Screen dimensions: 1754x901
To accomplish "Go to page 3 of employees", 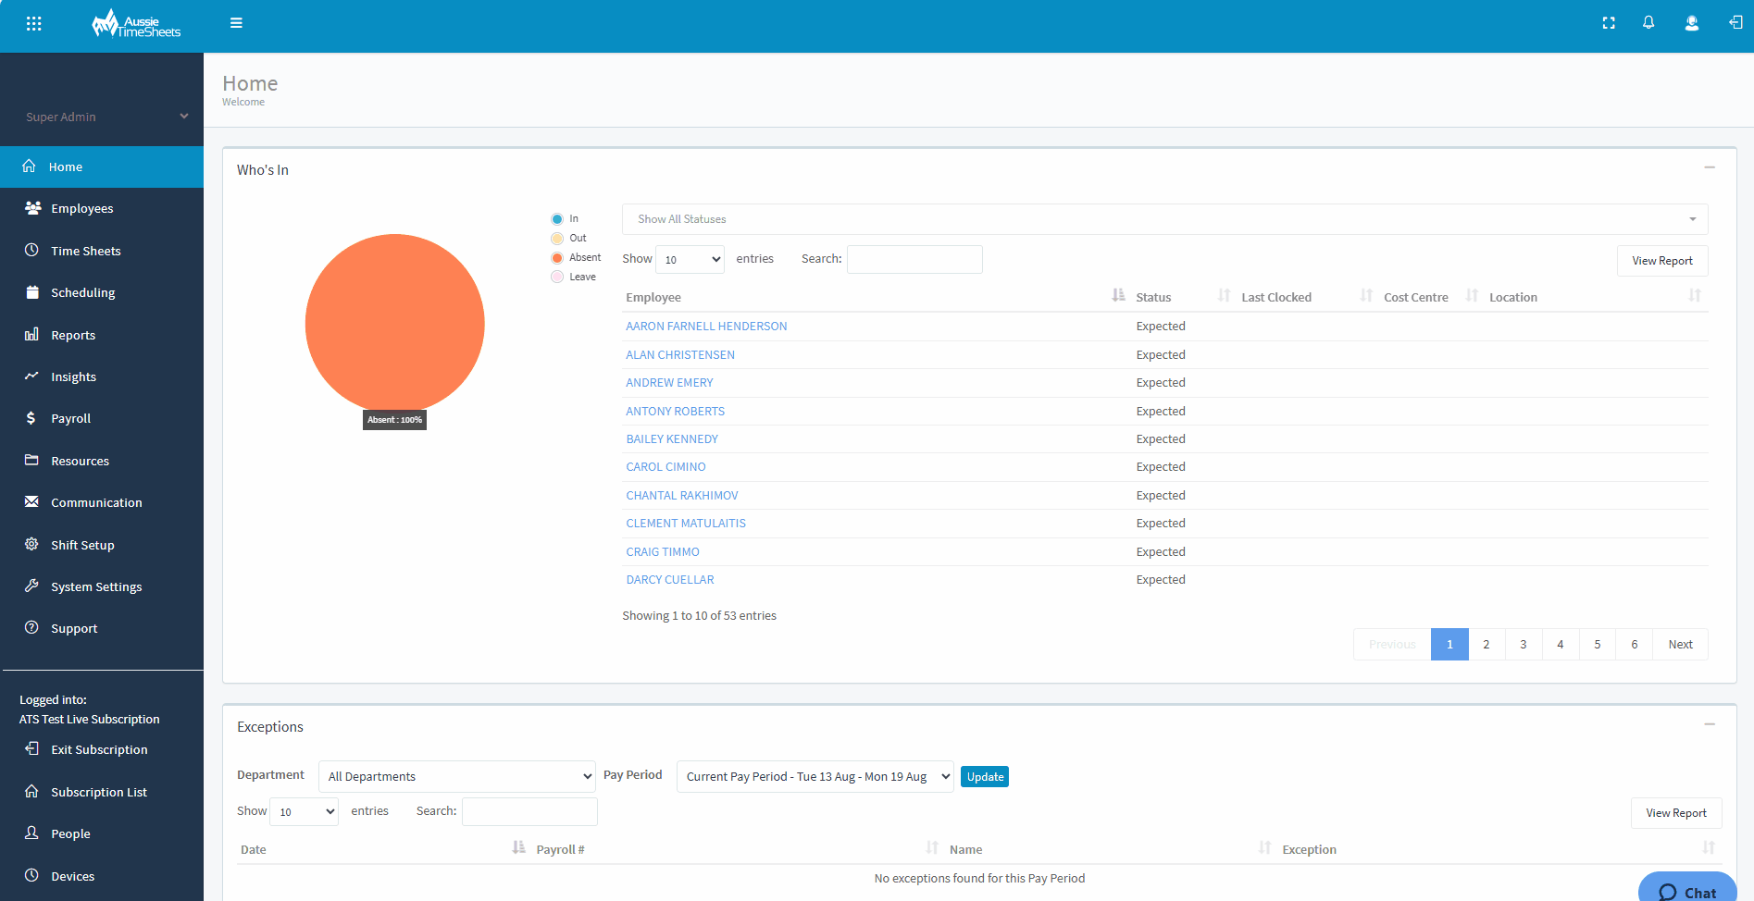I will coord(1524,645).
